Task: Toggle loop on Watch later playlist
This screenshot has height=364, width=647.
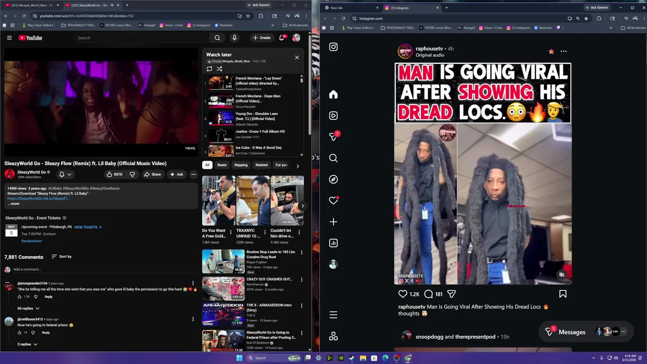Action: (x=209, y=69)
